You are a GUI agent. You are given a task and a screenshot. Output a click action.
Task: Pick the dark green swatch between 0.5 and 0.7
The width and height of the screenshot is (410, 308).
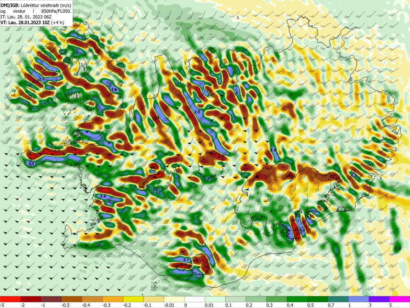[318, 299]
